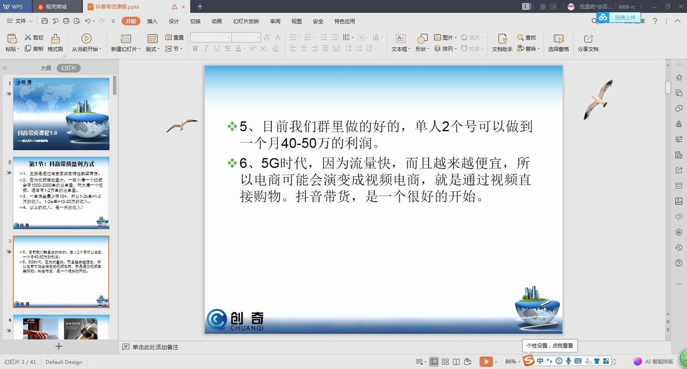Toggle Italic formatting
This screenshot has width=687, height=369.
(x=206, y=48)
